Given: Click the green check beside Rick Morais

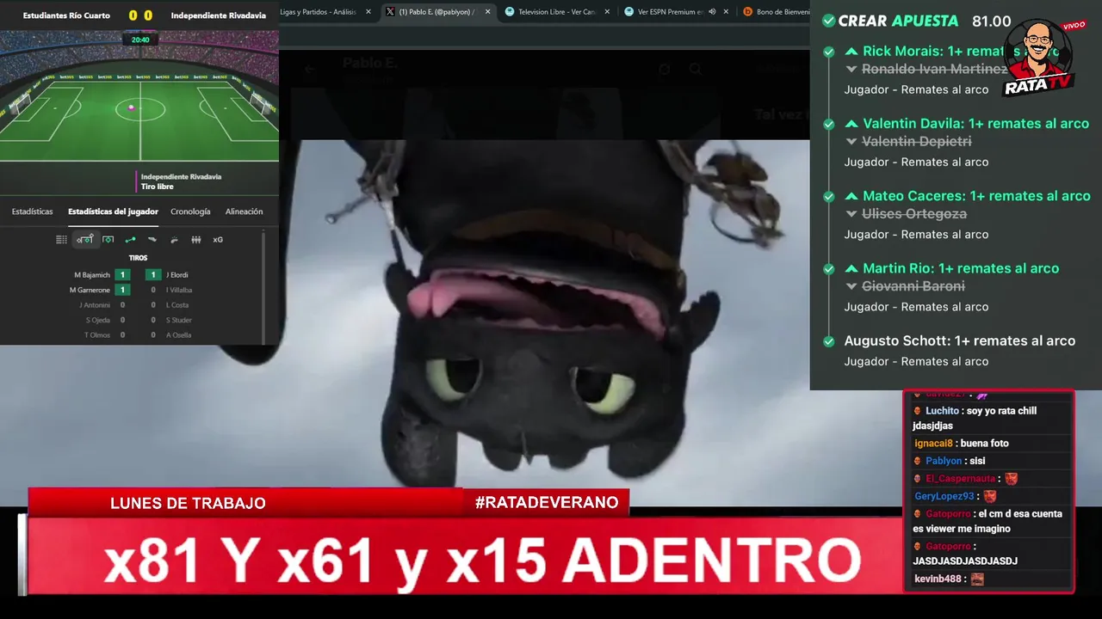Looking at the screenshot, I should point(828,52).
